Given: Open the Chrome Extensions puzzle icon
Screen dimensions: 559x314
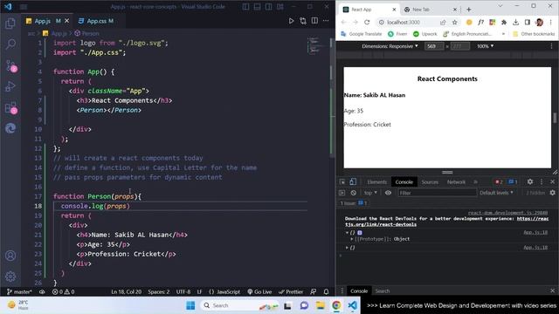Looking at the screenshot, I should tap(504, 22).
